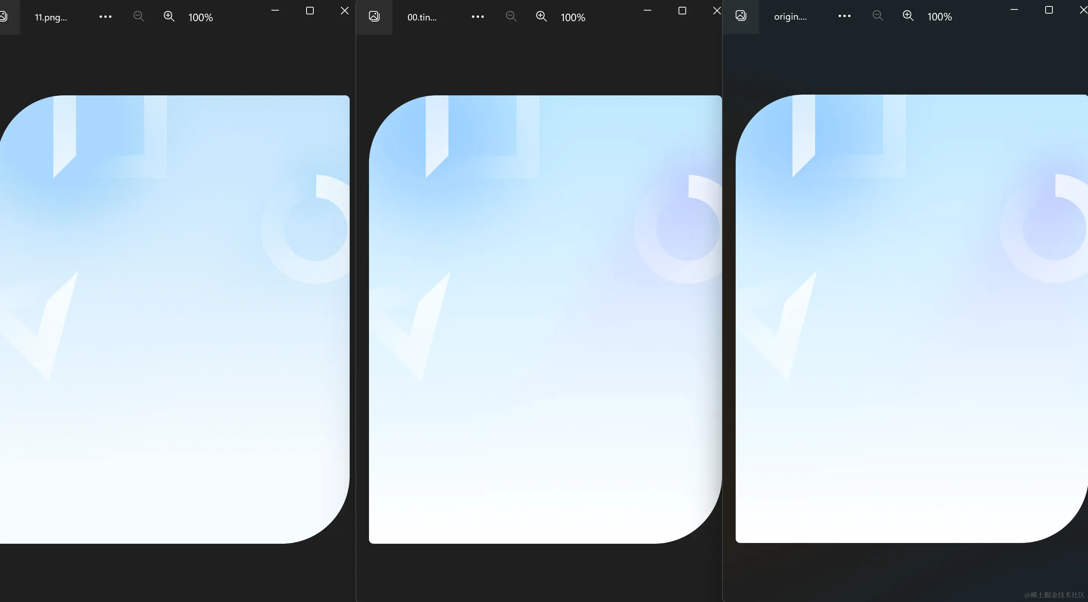Click the 100% zoom level in origin window
The height and width of the screenshot is (602, 1088).
coord(939,17)
